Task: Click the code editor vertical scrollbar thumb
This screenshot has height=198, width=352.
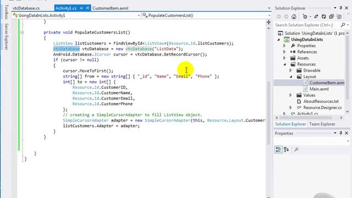Action: pos(268,112)
